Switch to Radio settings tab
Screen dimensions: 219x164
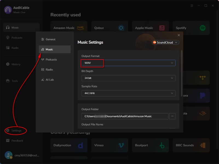(54, 70)
